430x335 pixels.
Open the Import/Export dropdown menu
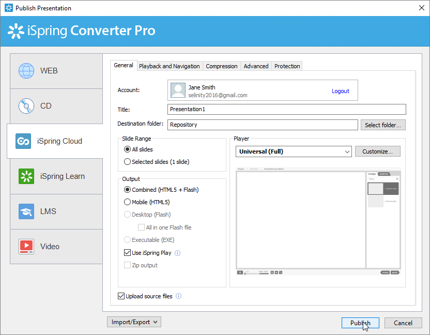(134, 322)
